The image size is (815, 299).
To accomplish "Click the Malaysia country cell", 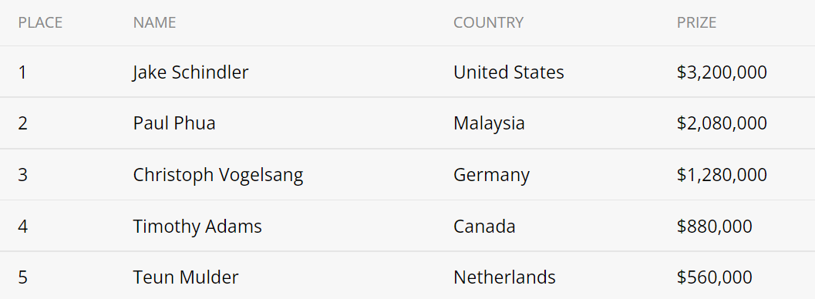I will point(489,123).
